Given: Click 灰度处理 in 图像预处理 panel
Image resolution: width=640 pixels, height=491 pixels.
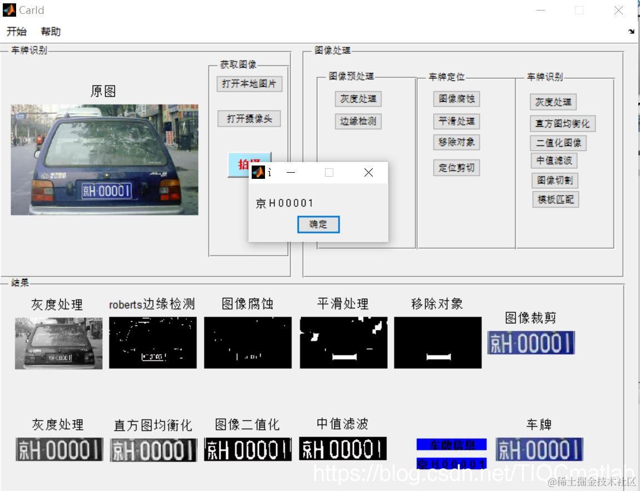Looking at the screenshot, I should click(358, 99).
